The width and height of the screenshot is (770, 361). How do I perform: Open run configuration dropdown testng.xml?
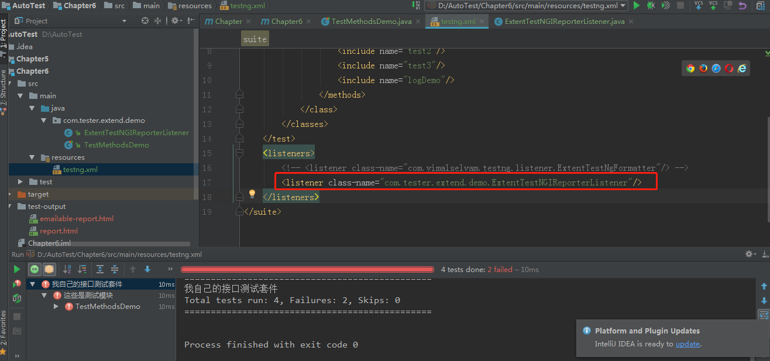point(526,5)
